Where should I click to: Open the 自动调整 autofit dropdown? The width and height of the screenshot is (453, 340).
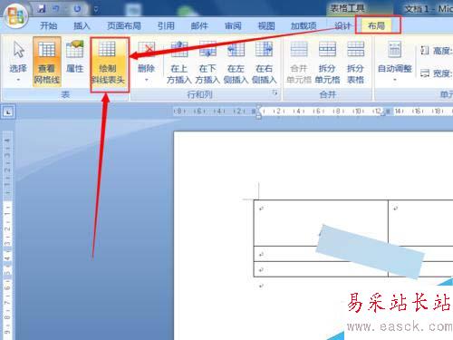[395, 62]
